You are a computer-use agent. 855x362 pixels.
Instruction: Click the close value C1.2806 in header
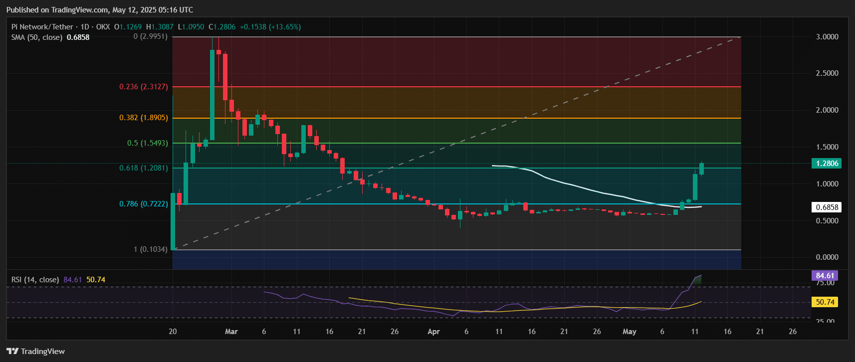pos(222,27)
